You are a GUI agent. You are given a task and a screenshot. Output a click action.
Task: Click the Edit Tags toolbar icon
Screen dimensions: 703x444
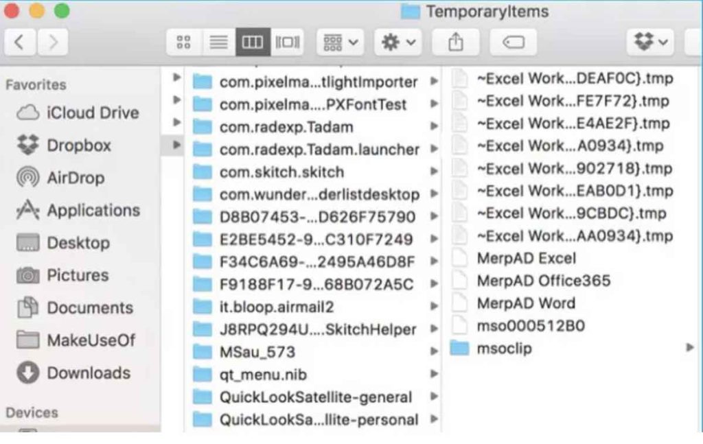click(513, 43)
